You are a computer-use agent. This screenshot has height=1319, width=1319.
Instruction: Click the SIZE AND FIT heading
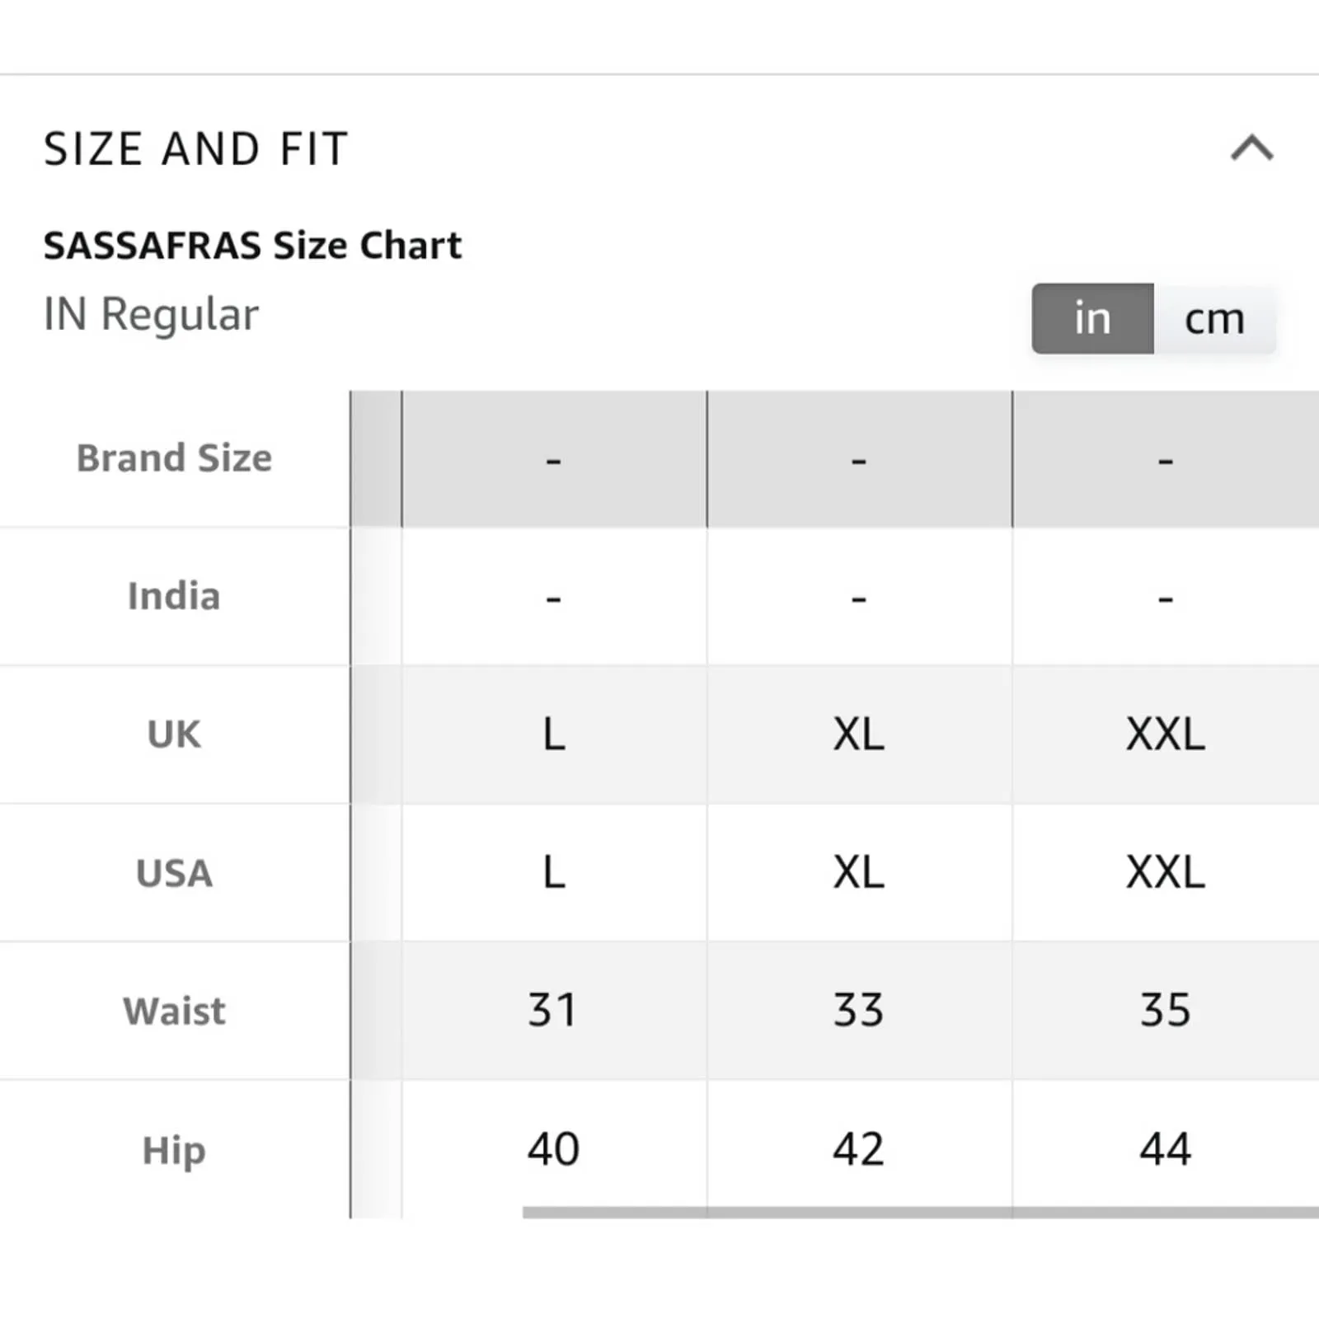196,149
